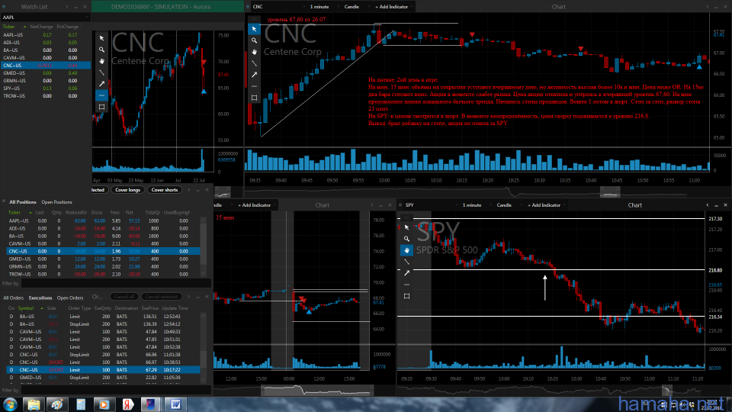Select zoom tool in daily CNC chart
This screenshot has width=732, height=412.
101,50
